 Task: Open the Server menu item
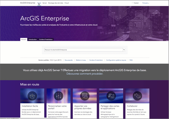45,3
